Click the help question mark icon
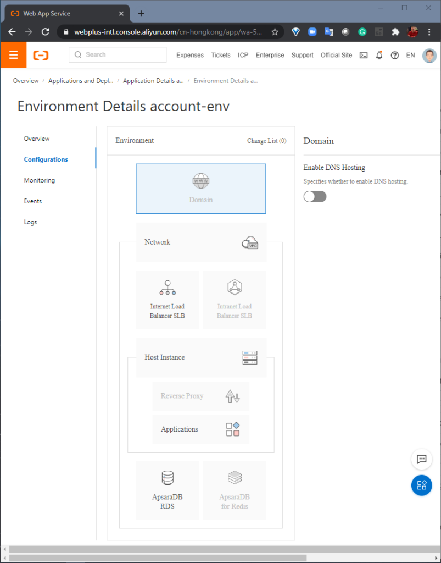The width and height of the screenshot is (441, 563). pos(395,56)
